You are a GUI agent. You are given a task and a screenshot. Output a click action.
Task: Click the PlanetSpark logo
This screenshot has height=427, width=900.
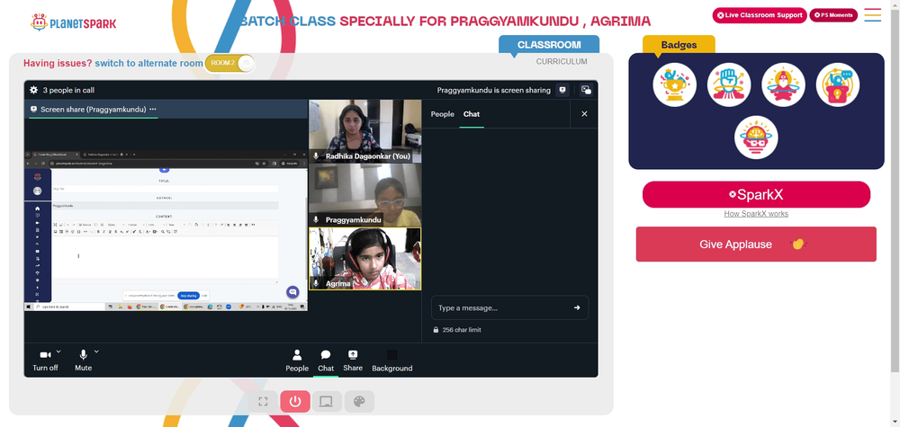coord(73,22)
